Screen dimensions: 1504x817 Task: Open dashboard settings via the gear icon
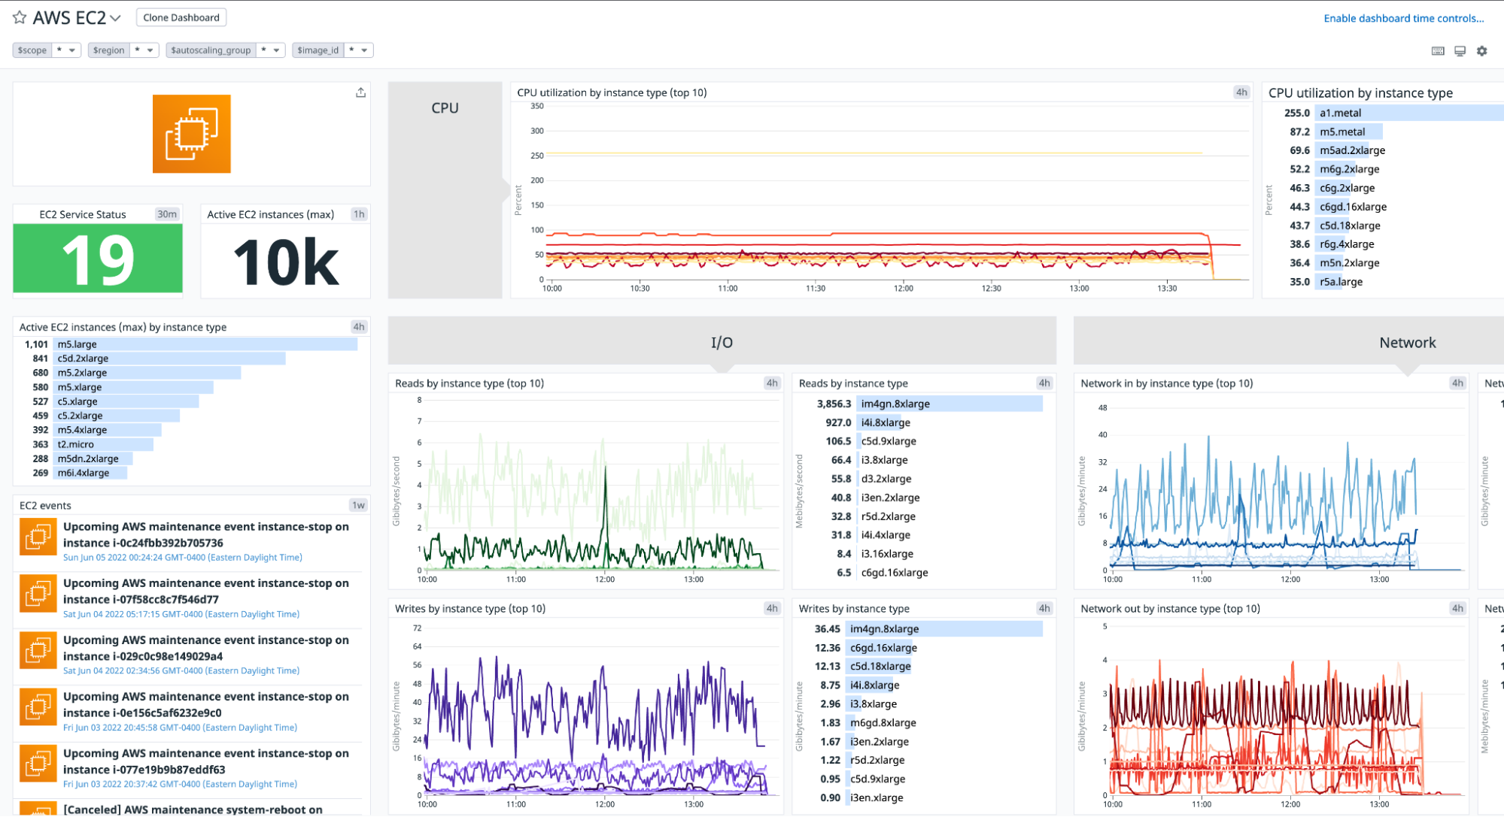[x=1481, y=50]
